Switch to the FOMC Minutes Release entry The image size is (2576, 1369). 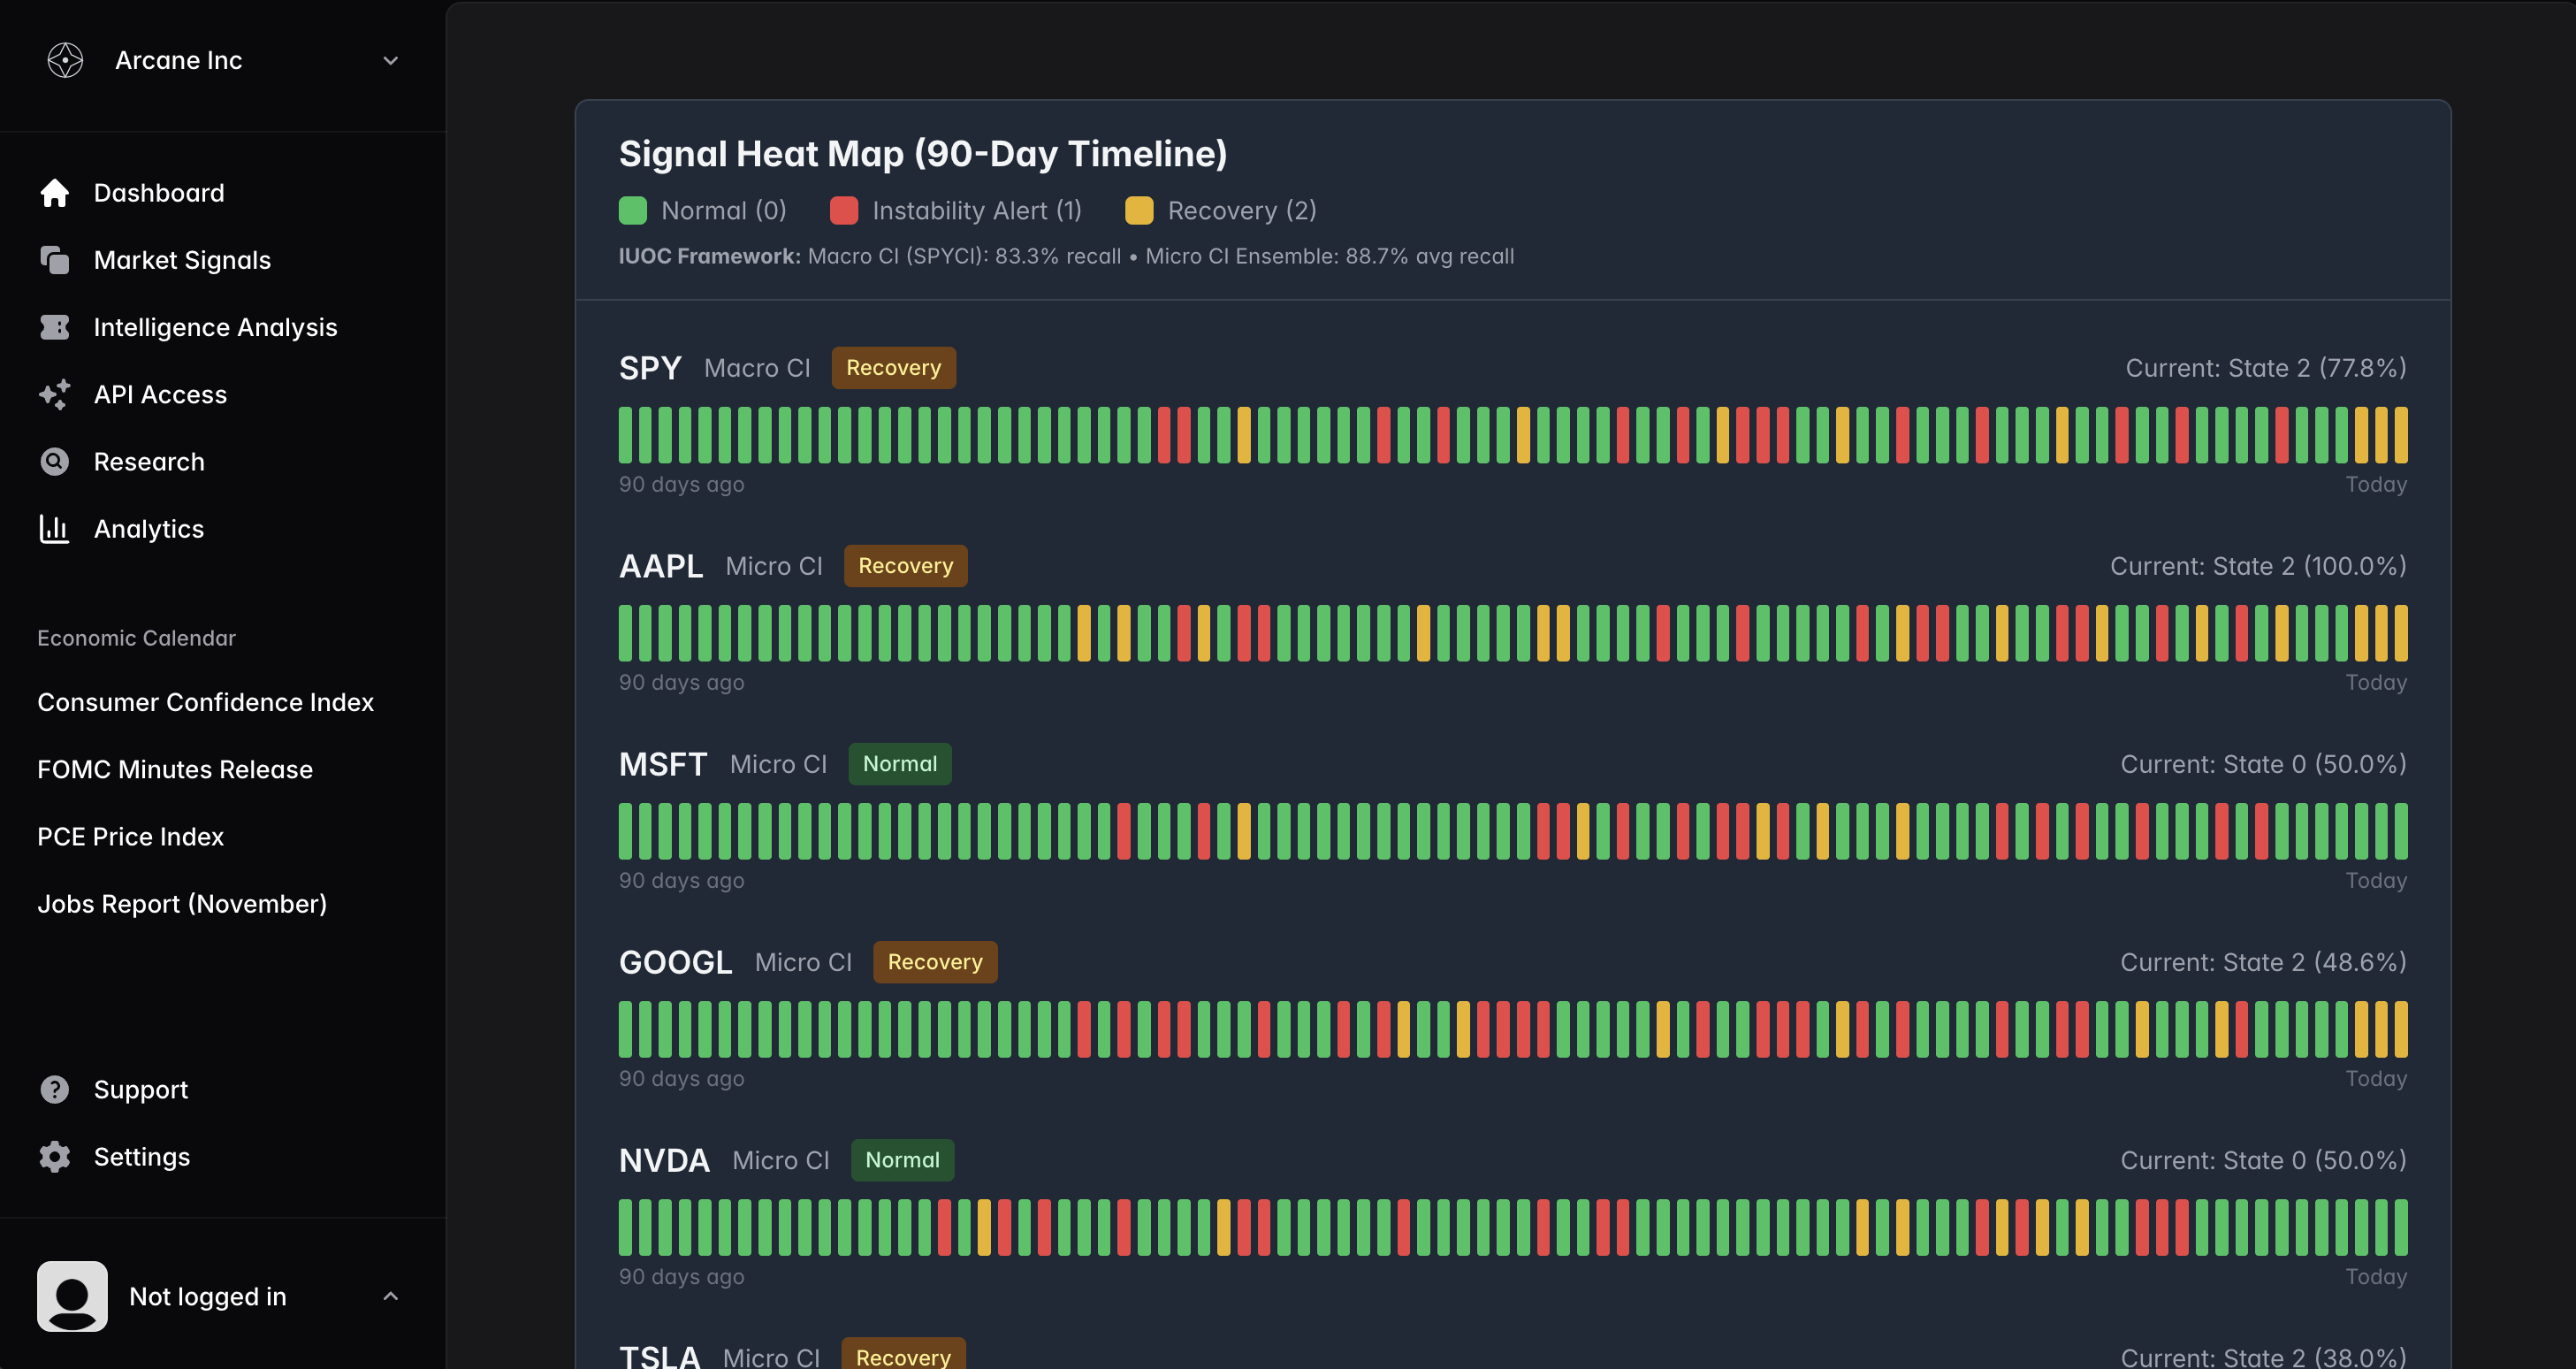[174, 769]
